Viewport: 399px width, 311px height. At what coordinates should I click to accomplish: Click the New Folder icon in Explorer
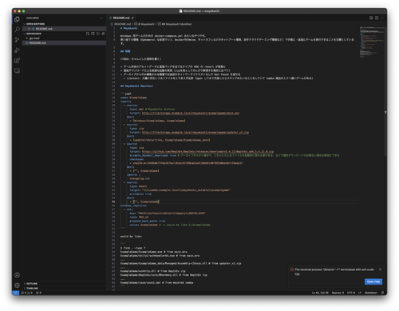[x=93, y=34]
